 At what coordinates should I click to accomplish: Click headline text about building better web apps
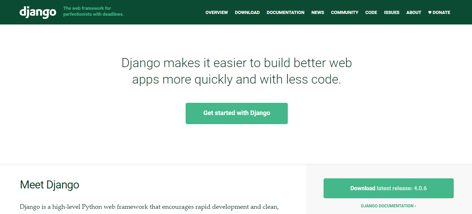(237, 71)
